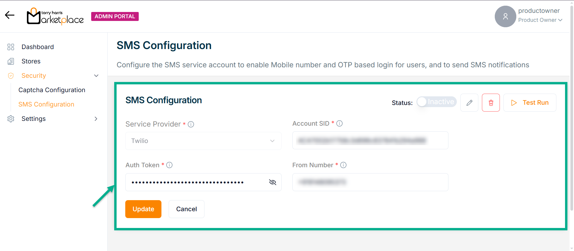Image resolution: width=574 pixels, height=251 pixels.
Task: Click the back arrow icon
Action: (x=10, y=15)
